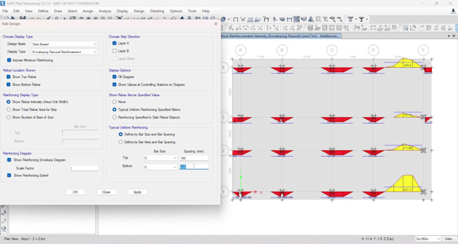Click the 457.11 value on yellow diagram

pos(407,190)
